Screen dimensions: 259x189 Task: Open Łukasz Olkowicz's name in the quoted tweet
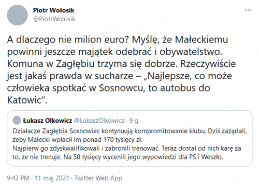[x=48, y=121]
